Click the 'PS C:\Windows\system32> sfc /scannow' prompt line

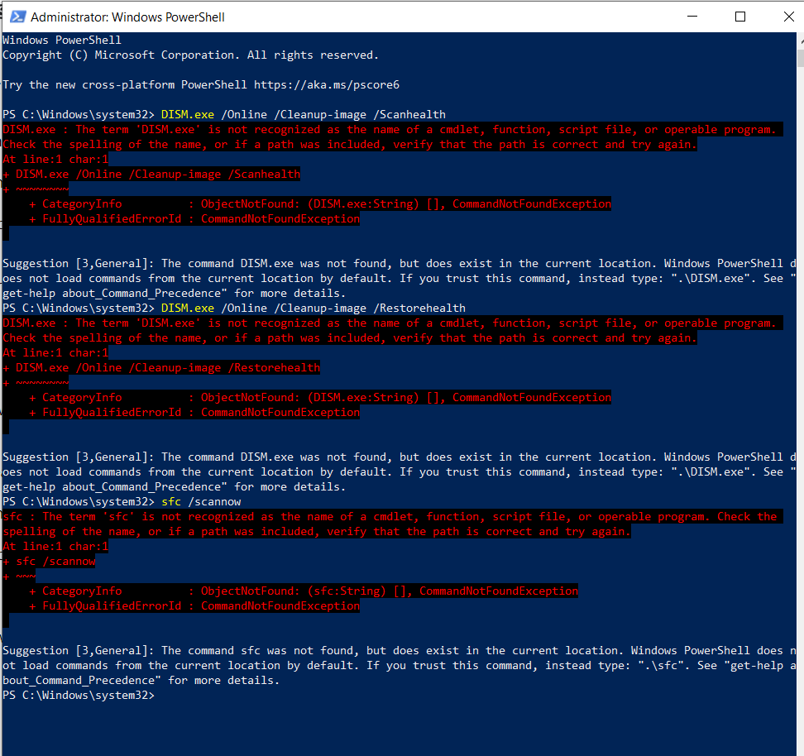(x=122, y=501)
